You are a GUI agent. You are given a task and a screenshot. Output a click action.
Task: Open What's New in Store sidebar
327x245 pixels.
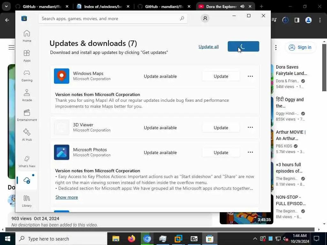tap(27, 161)
